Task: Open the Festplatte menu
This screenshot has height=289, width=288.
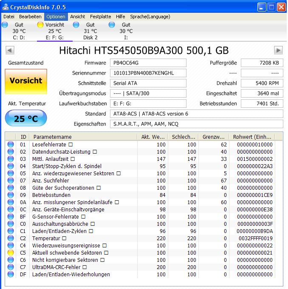Action: [100, 17]
